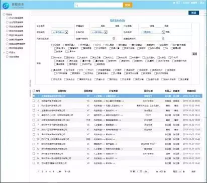
Task: Open the middle dropdown in the second filter row
Action: pyautogui.click(x=99, y=32)
